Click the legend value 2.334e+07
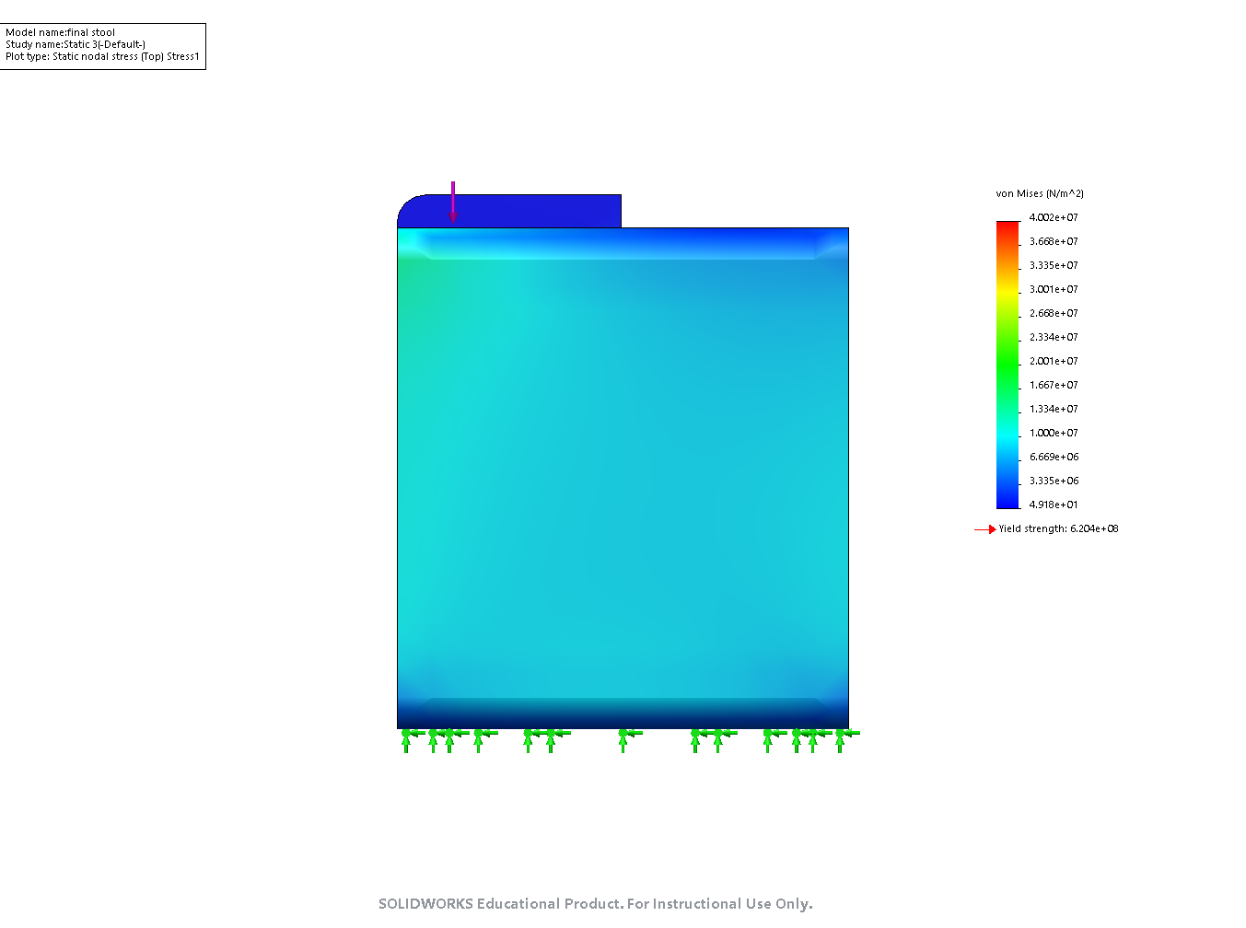 click(x=1054, y=337)
